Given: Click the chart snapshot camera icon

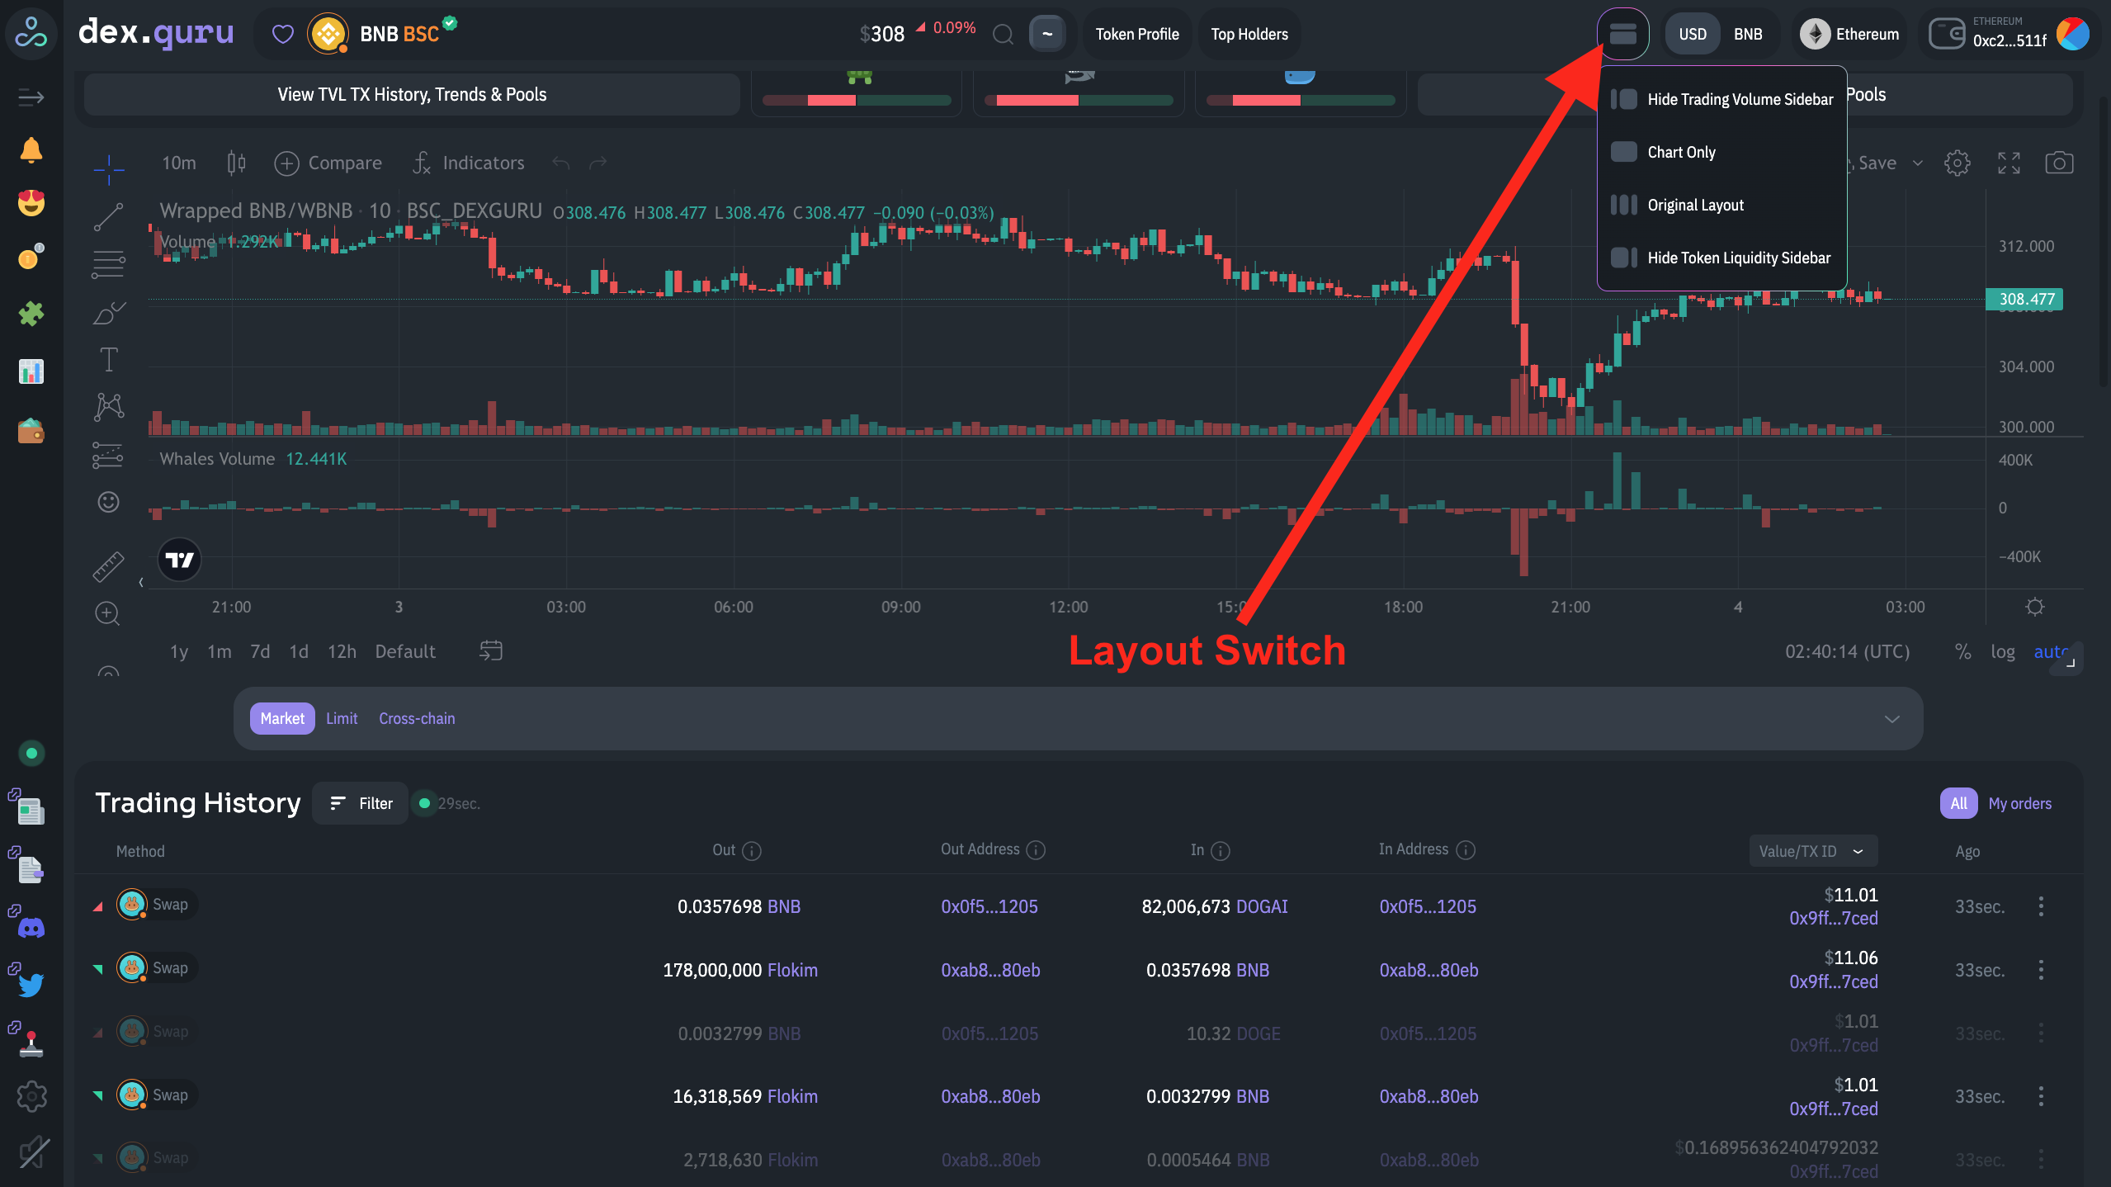Looking at the screenshot, I should click(x=2059, y=163).
